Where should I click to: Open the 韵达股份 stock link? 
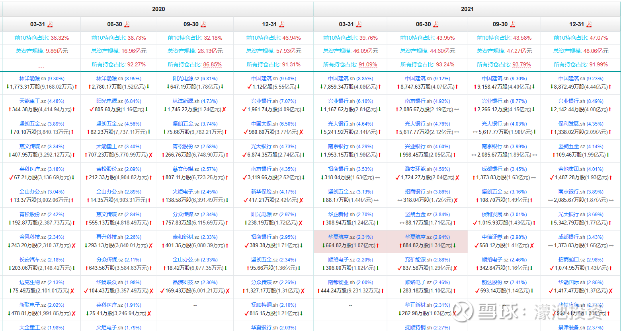[492, 283]
